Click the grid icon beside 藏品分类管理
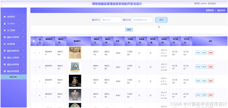Viewport: 228px width, 108px height. tap(5, 37)
